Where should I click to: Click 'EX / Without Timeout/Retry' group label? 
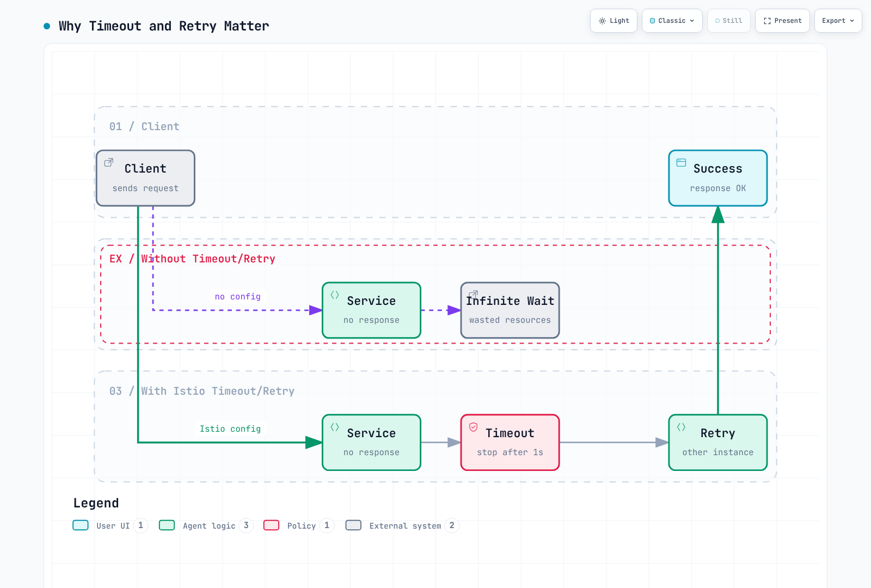192,259
